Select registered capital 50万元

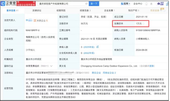(84, 24)
